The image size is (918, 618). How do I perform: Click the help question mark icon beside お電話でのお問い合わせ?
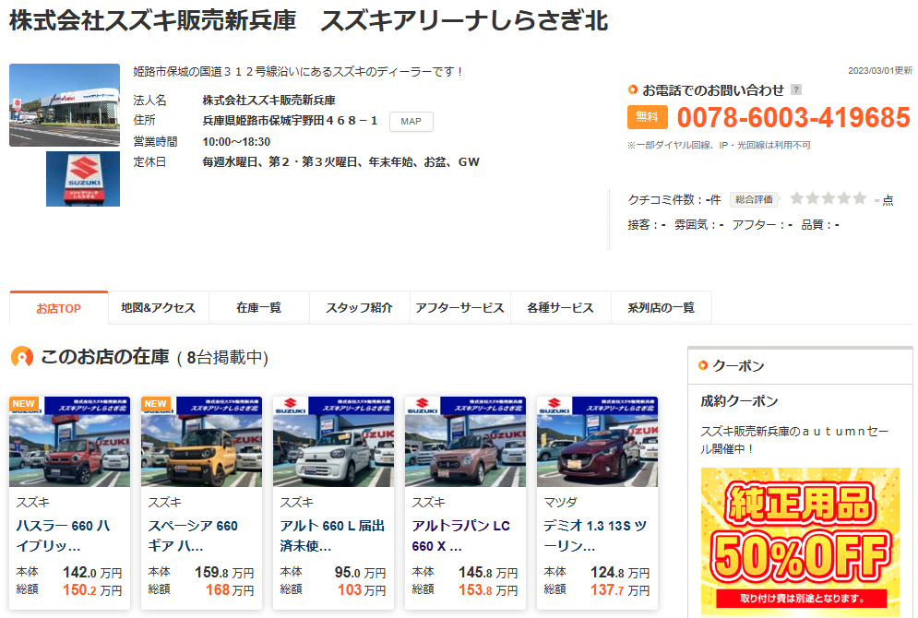point(795,89)
